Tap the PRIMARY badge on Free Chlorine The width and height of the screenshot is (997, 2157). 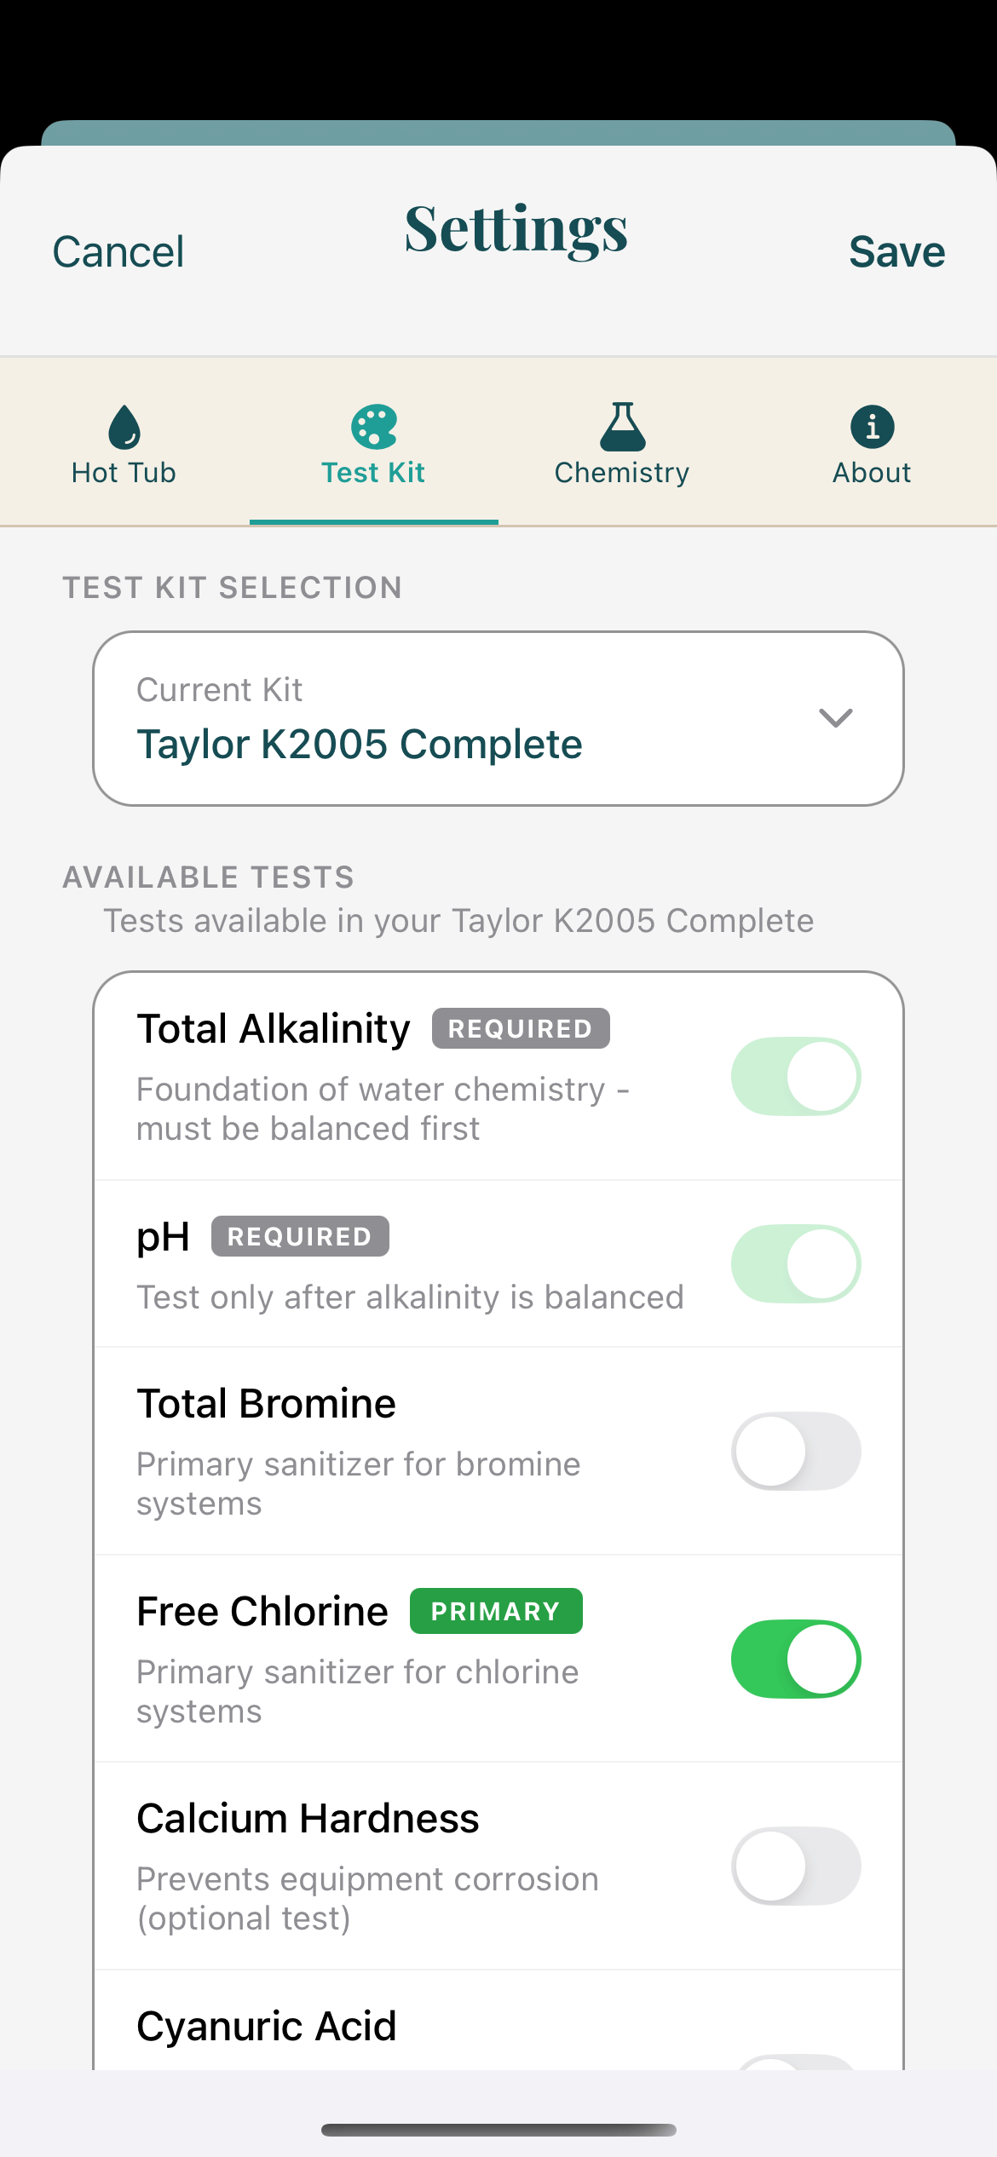tap(496, 1610)
